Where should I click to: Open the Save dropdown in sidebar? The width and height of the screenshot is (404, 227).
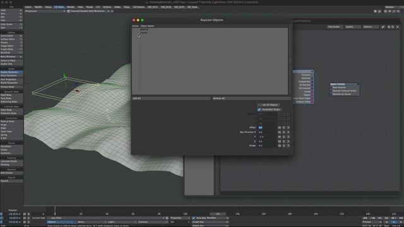pos(11,14)
